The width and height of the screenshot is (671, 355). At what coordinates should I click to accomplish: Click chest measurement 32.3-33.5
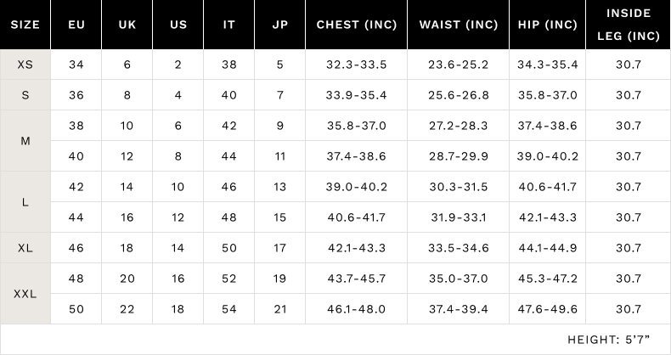point(357,65)
